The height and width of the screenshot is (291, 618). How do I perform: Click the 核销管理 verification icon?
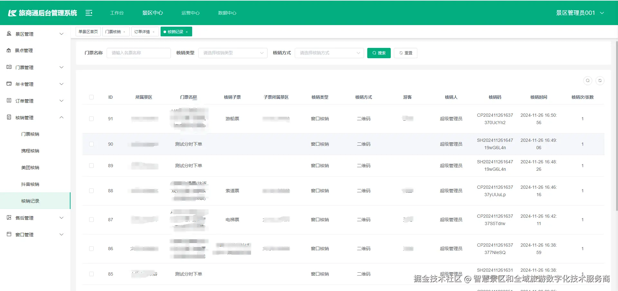8,117
